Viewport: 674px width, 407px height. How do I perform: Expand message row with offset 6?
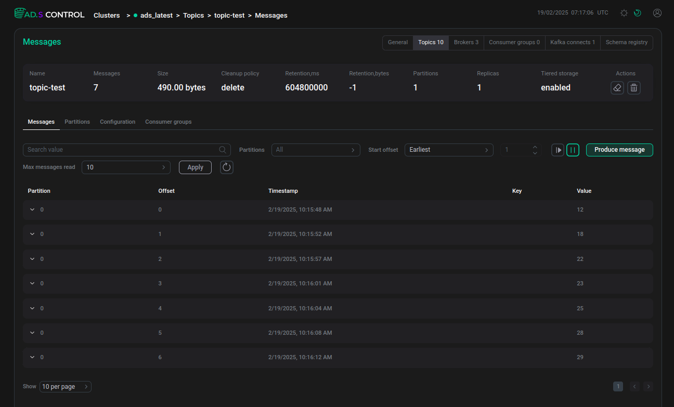coord(32,357)
